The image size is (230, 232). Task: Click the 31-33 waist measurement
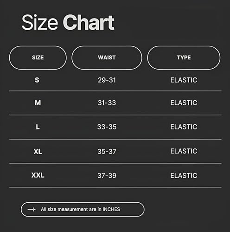(107, 103)
